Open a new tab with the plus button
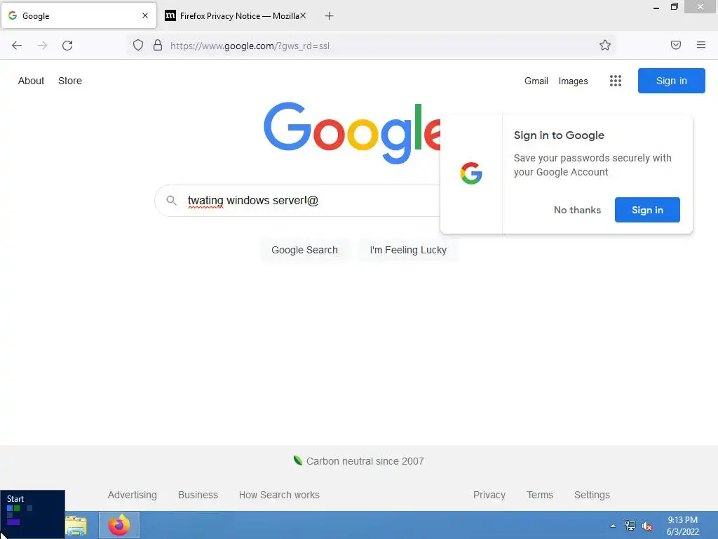The width and height of the screenshot is (718, 539). (x=330, y=16)
